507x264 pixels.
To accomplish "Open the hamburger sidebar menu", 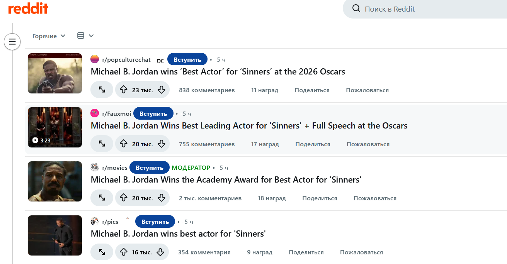I will click(x=12, y=42).
